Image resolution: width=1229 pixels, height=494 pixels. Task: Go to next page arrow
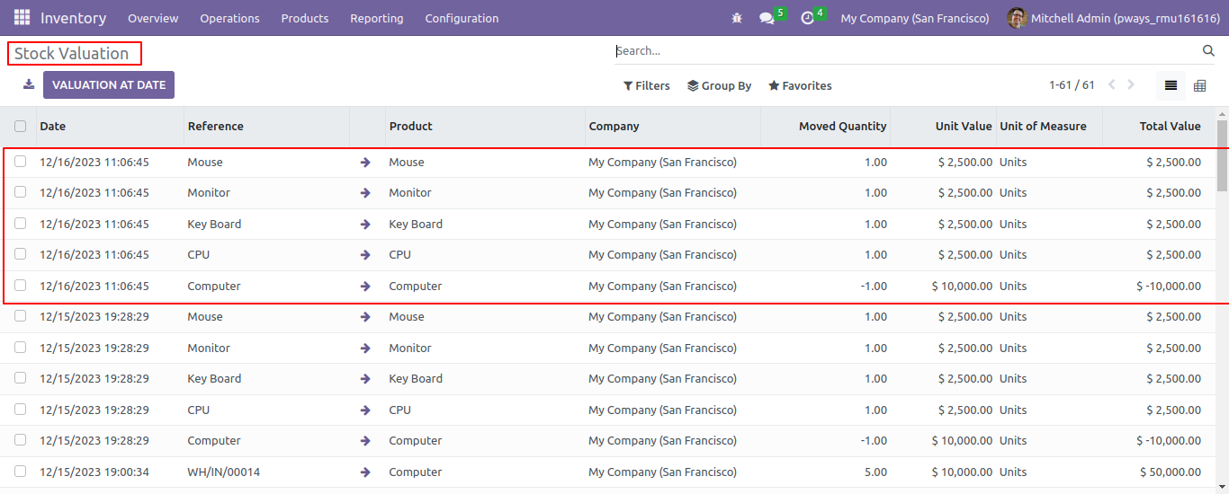[x=1132, y=85]
